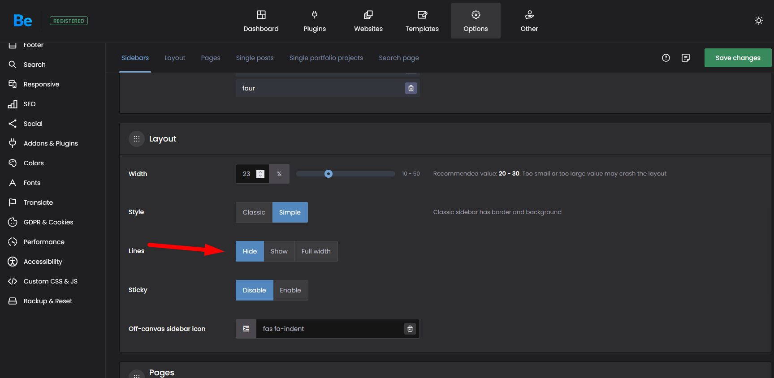774x378 pixels.
Task: Set Lines option to Hide
Action: (250, 251)
